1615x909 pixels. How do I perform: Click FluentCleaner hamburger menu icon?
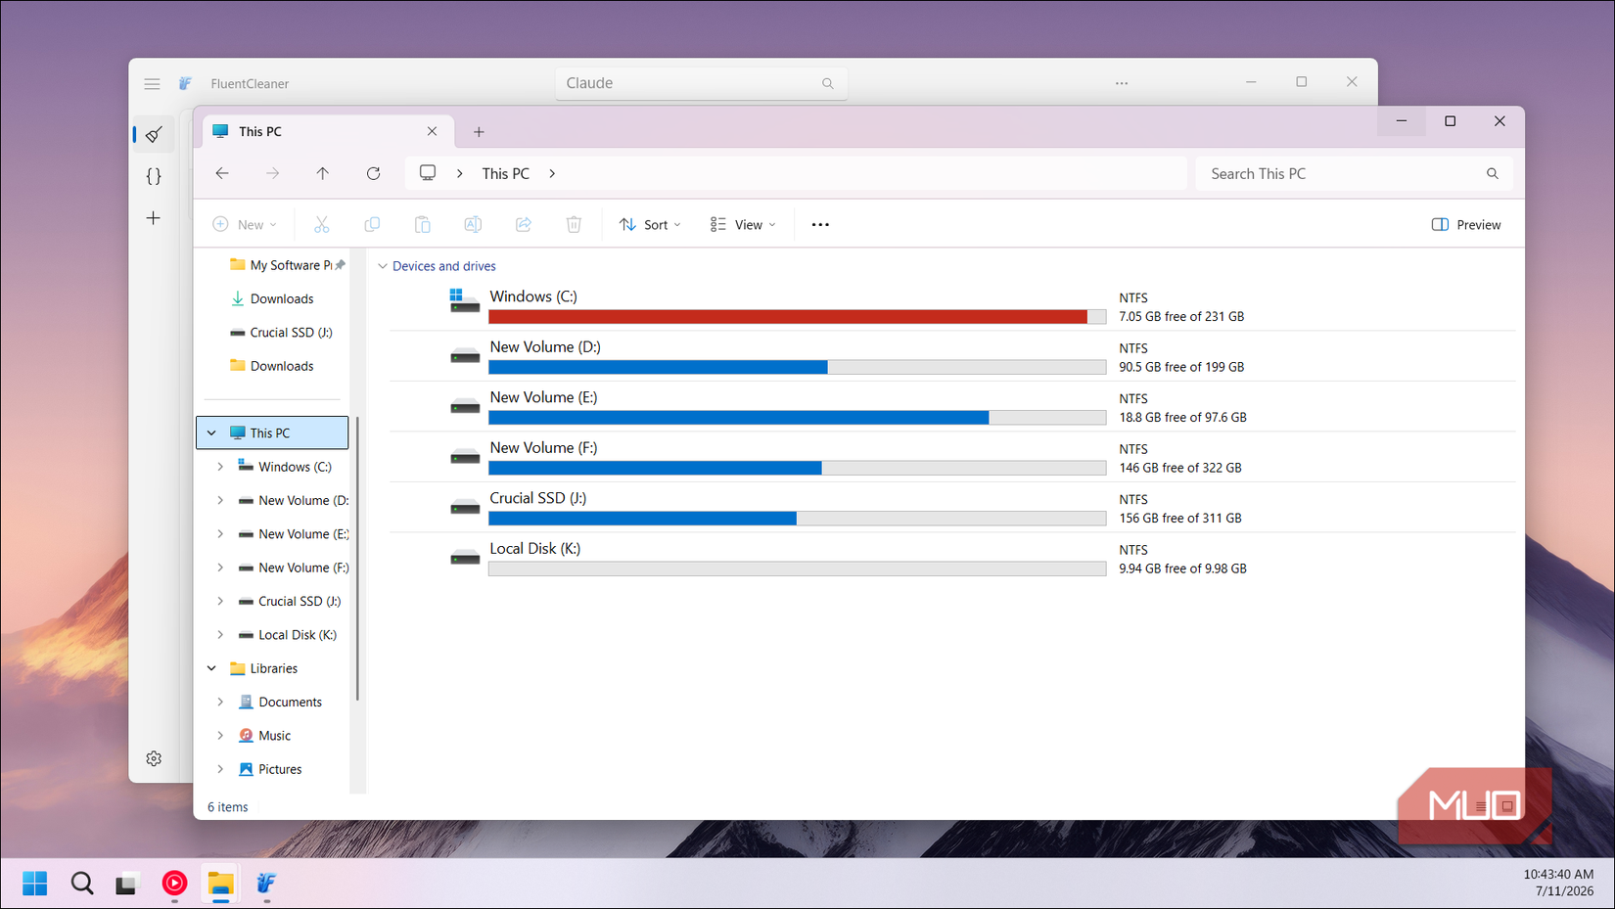152,84
